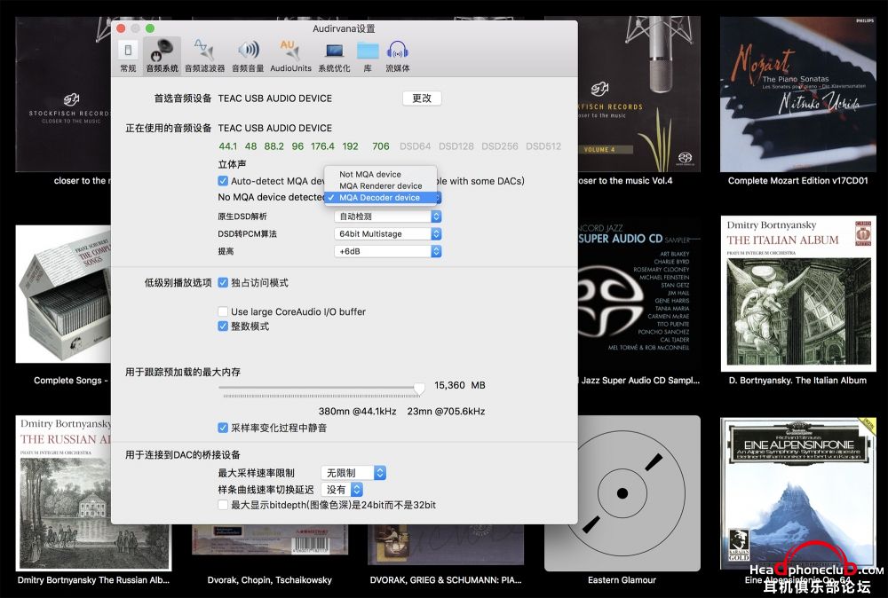Viewport: 888px width, 598px height.
Task: Open 样条曲线速率切换延迟 没有 dropdown
Action: point(342,490)
